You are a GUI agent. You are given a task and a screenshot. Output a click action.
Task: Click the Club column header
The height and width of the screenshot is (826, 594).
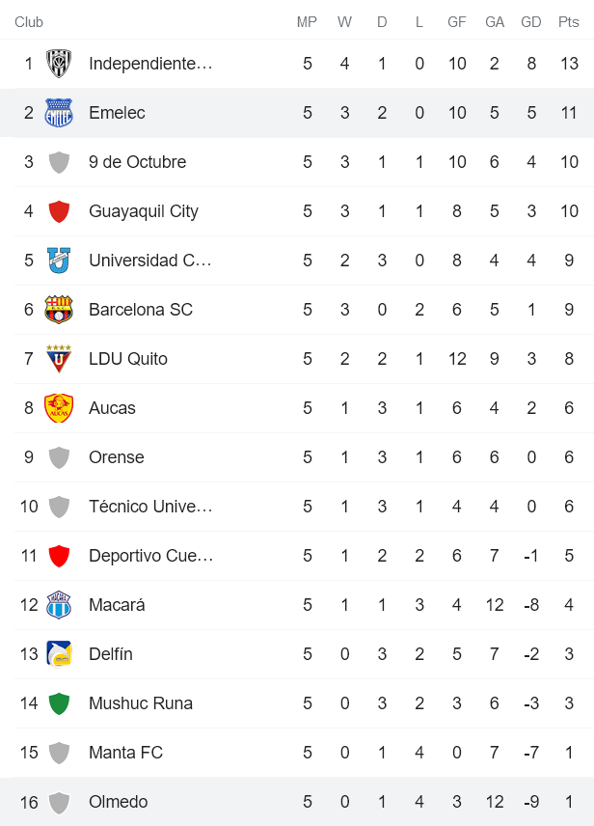[28, 21]
